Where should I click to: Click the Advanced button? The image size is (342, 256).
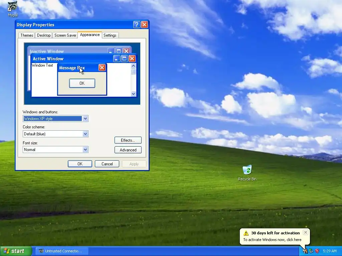128,150
